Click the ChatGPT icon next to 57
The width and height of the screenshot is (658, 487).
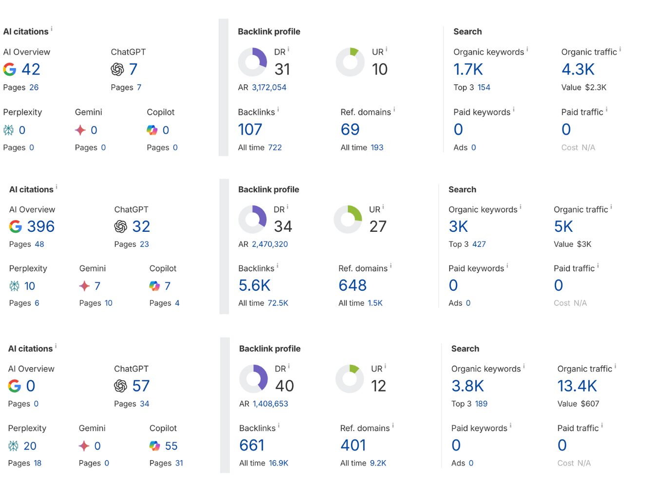click(x=120, y=386)
